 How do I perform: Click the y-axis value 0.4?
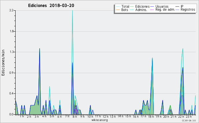tap(11, 93)
